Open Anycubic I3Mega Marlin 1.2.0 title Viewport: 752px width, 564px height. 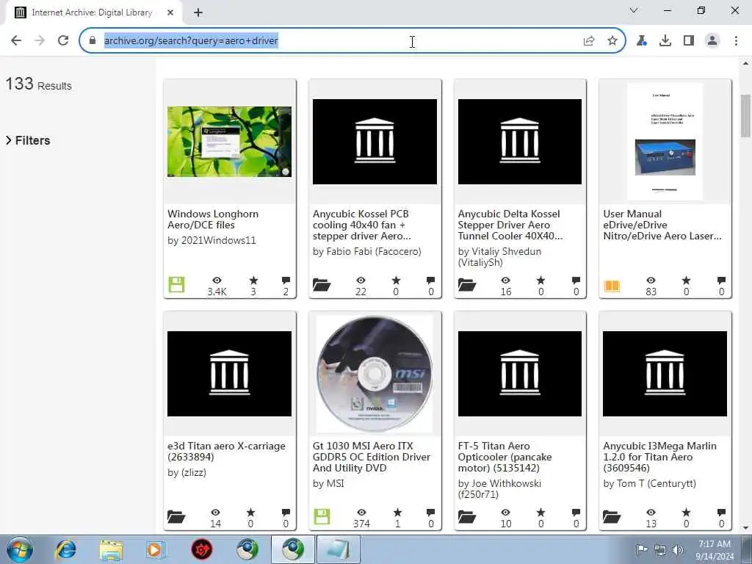[x=660, y=457]
